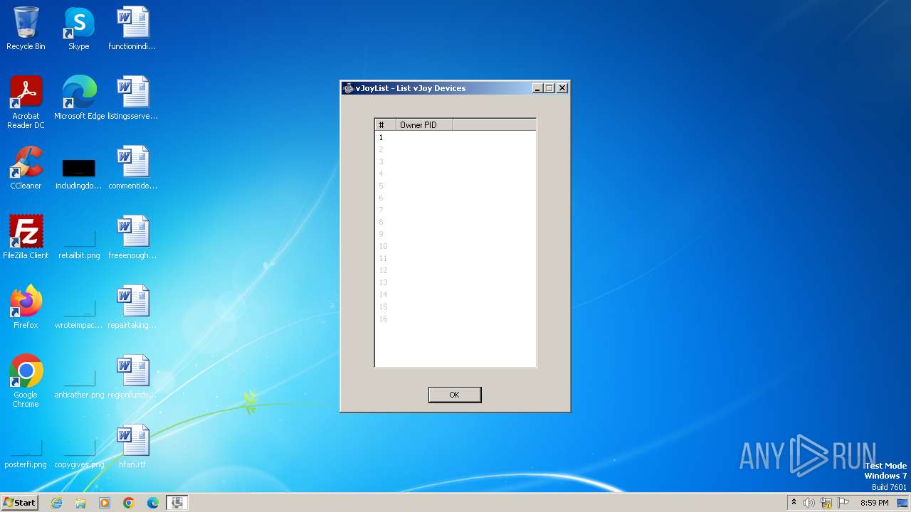Open the taskbar clock showing 8:59 PM
This screenshot has width=911, height=512.
click(x=874, y=503)
